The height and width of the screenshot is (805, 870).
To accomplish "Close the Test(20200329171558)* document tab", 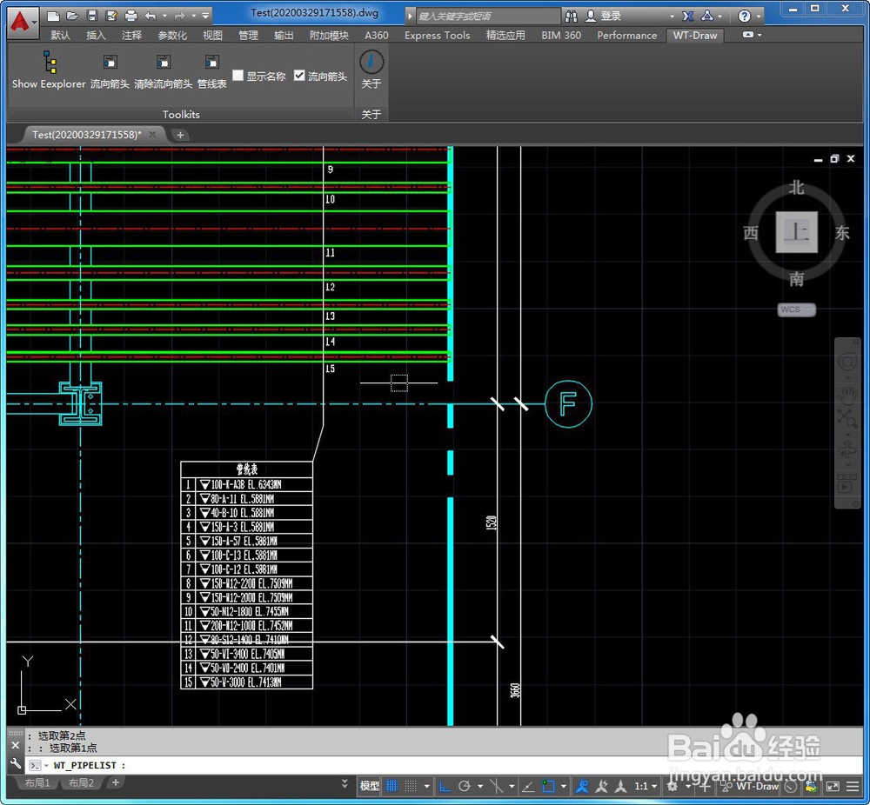I will coord(152,135).
